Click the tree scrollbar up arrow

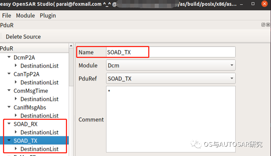(71, 46)
